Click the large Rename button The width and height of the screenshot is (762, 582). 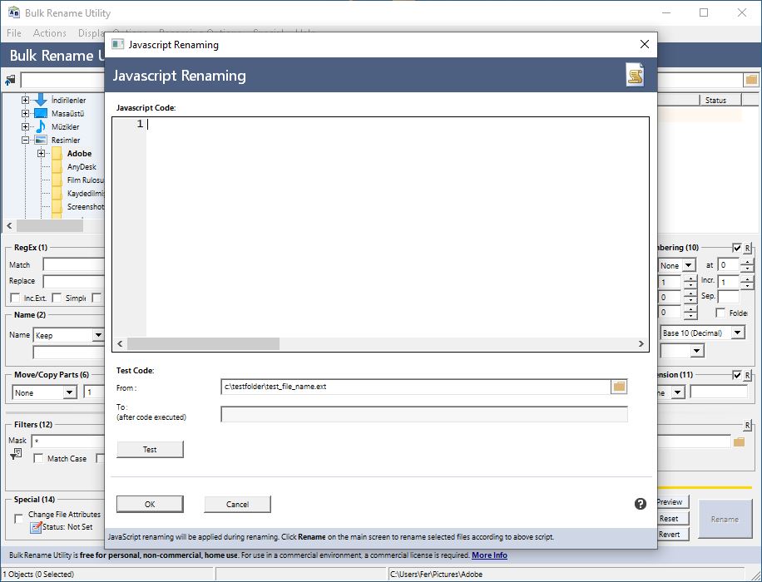725,520
